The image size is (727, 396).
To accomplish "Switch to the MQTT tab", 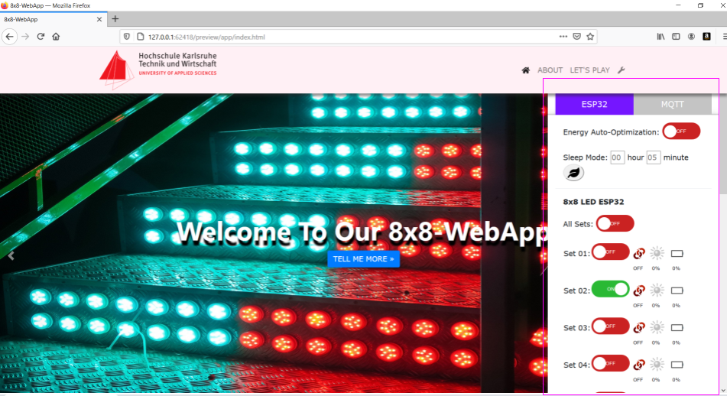I will pos(672,104).
